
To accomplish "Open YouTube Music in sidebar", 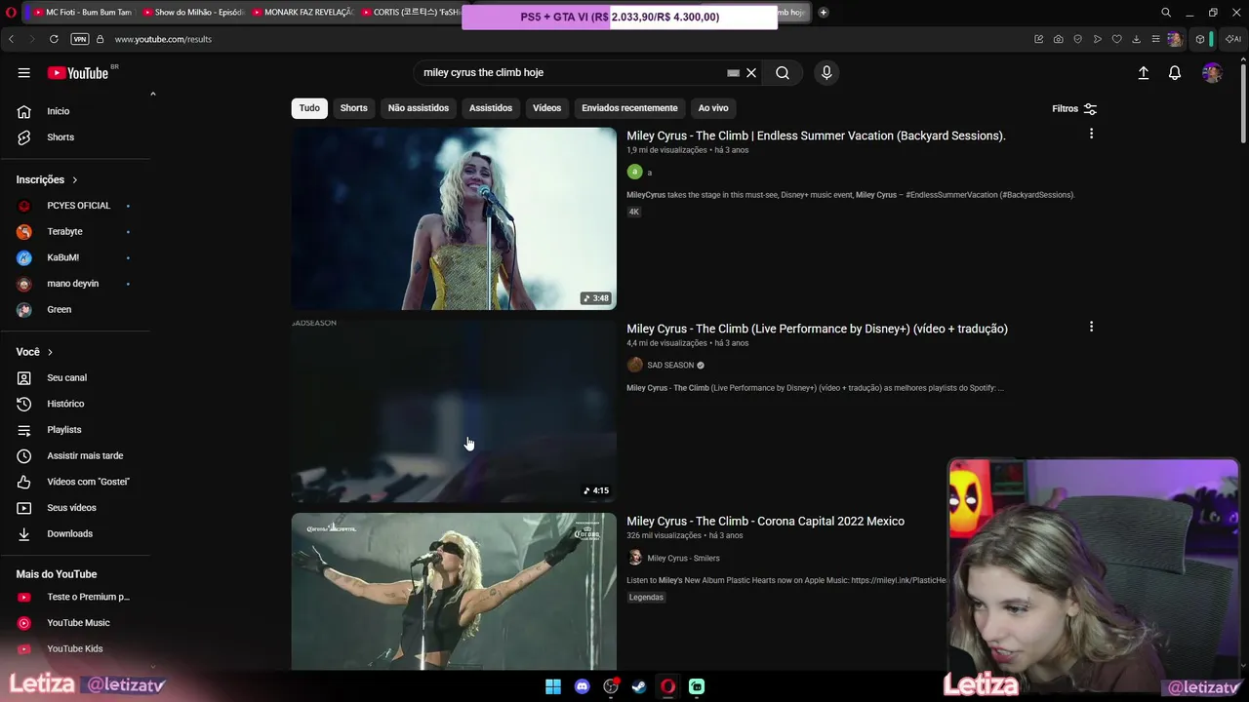I will click(x=78, y=623).
